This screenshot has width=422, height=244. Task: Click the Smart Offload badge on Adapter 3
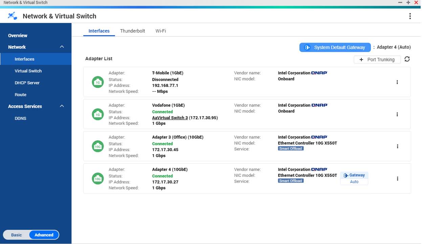[x=291, y=149]
